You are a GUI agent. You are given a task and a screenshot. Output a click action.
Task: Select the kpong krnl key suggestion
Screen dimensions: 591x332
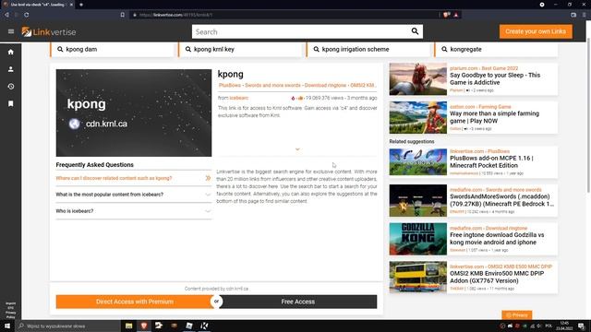(240, 49)
